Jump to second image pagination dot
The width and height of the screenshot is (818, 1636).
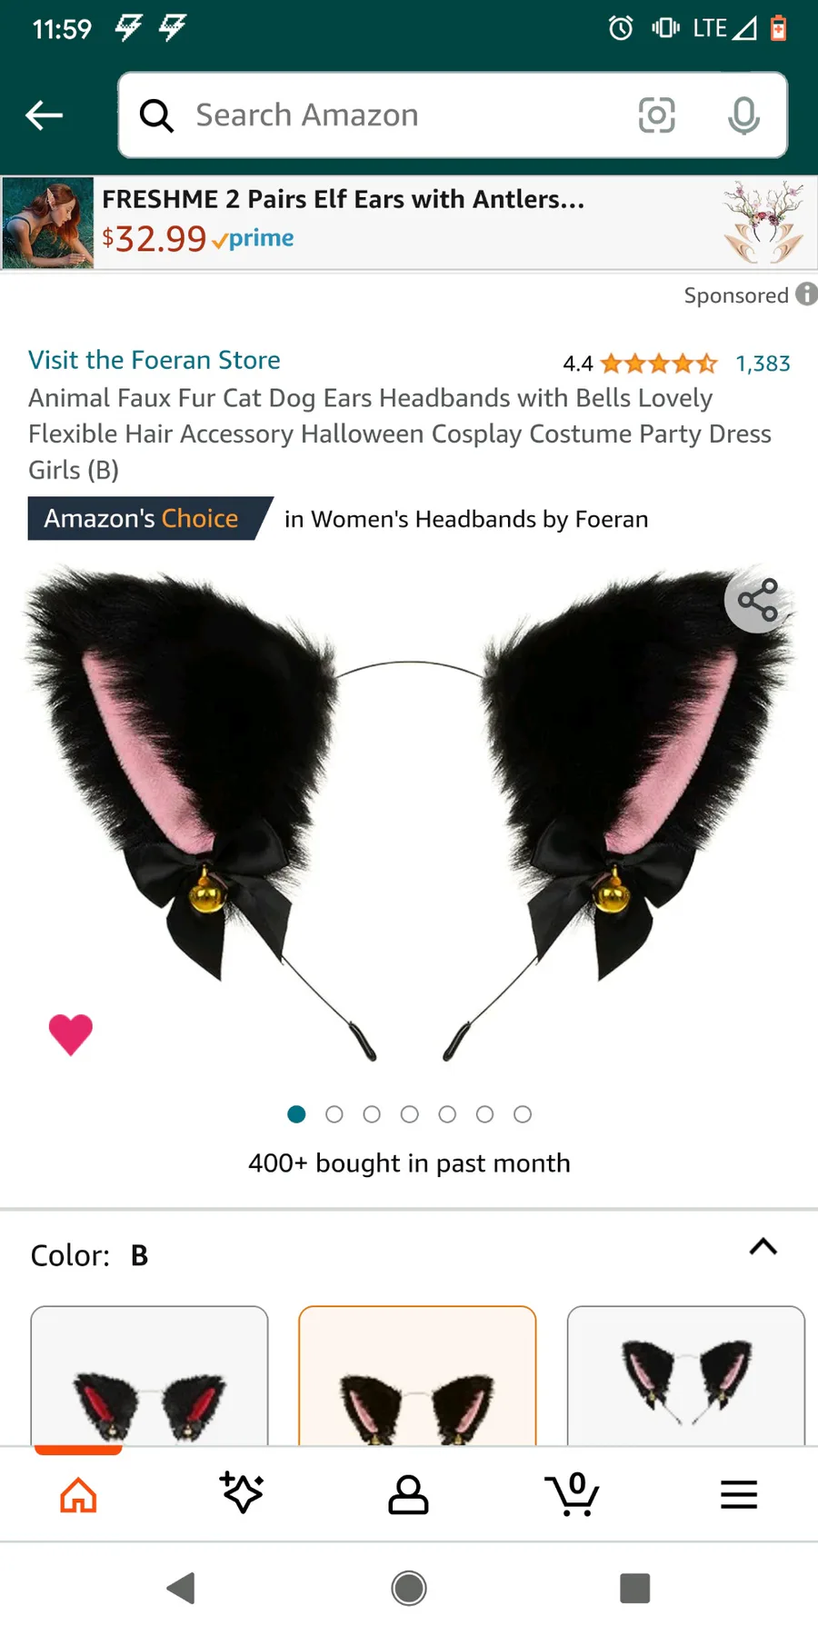point(334,1114)
